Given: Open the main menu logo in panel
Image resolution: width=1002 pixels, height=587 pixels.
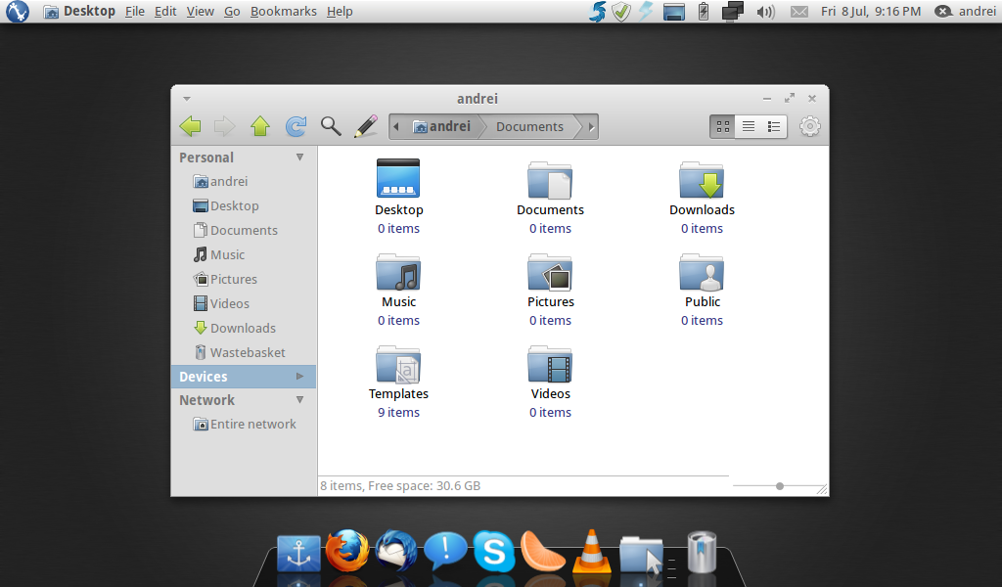Looking at the screenshot, I should 18,12.
